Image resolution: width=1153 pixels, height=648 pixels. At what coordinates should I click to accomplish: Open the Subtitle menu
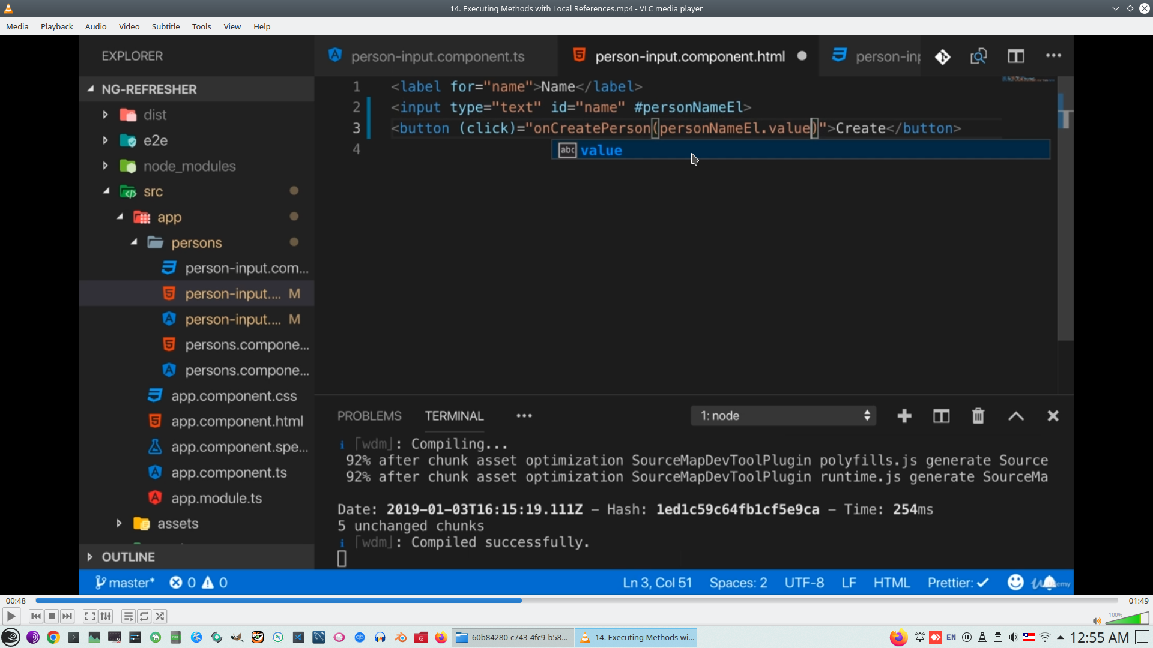(165, 26)
